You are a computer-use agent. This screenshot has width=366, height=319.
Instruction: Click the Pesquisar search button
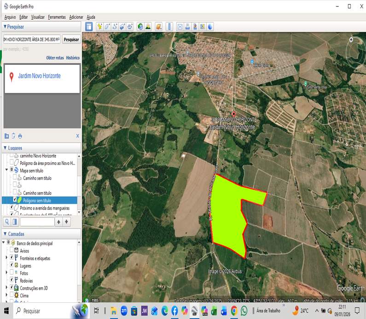71,40
